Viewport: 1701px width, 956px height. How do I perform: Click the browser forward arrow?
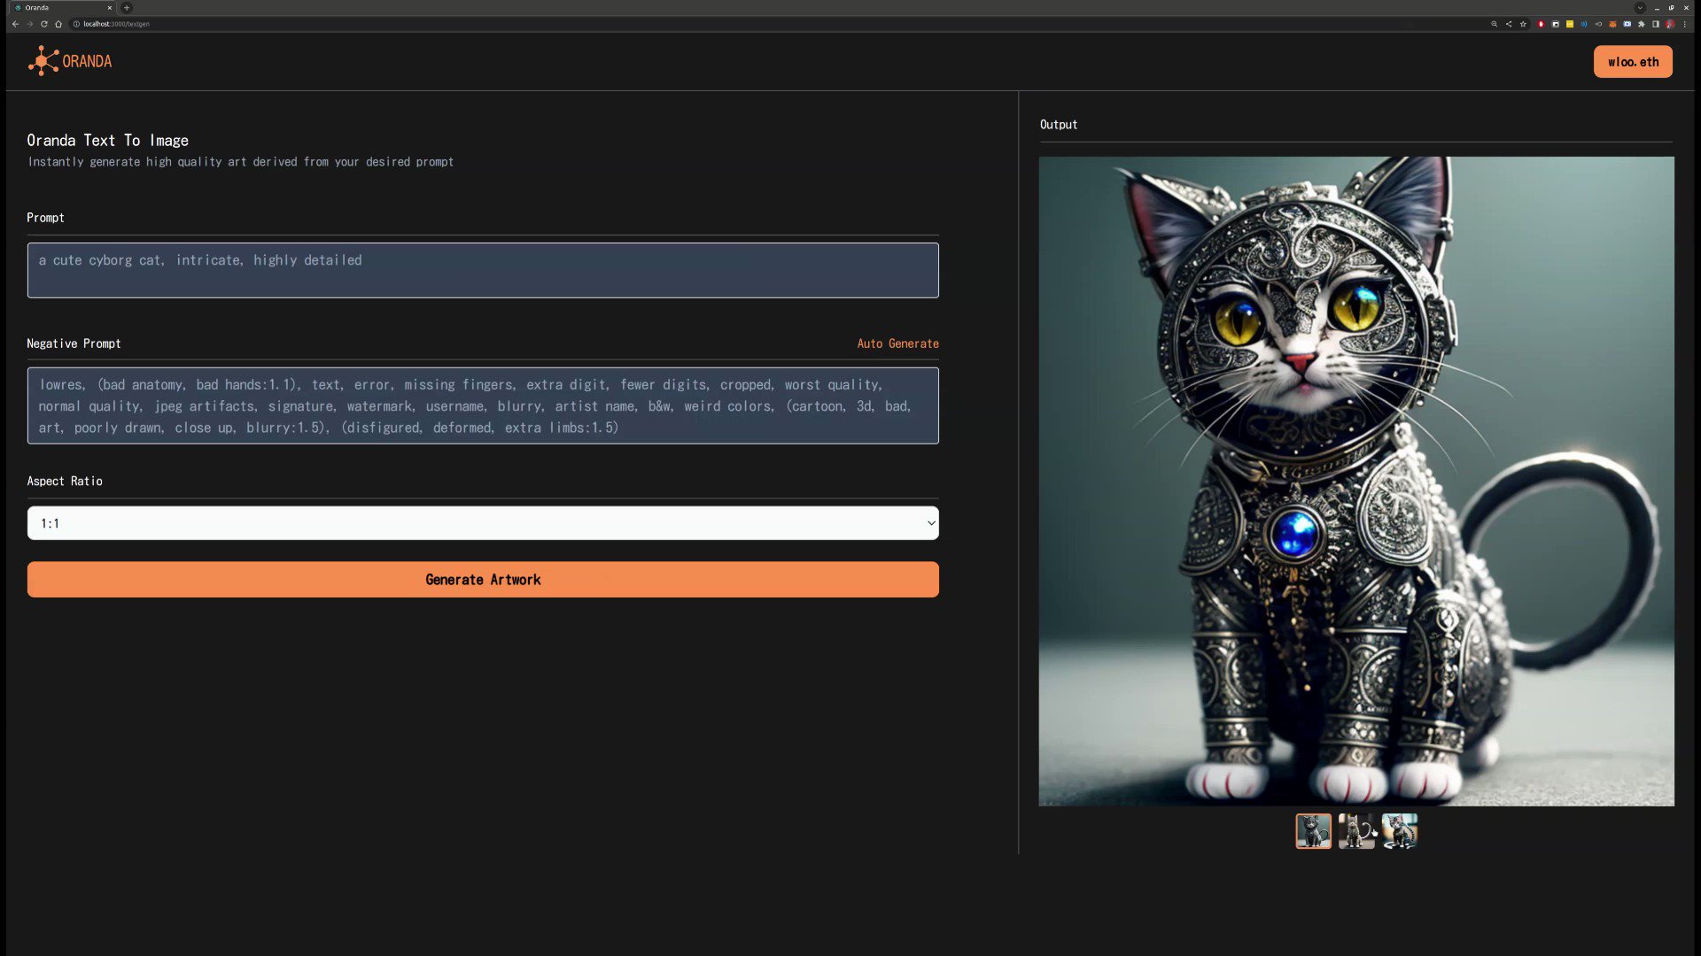click(29, 24)
